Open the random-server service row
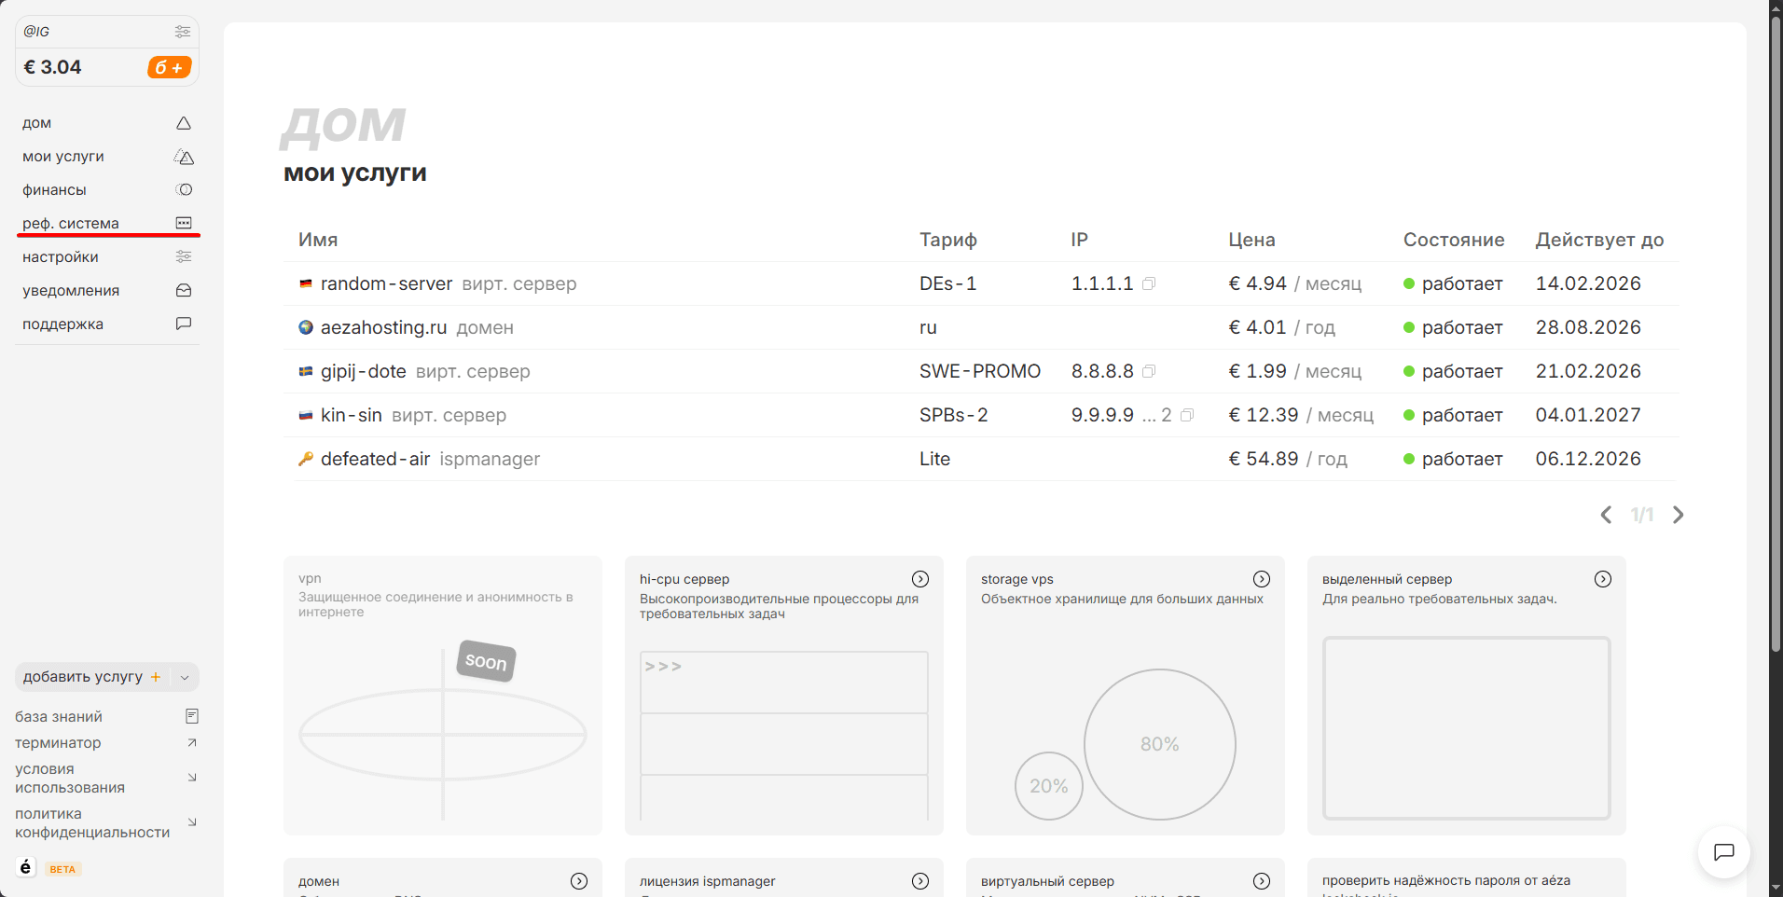Screen dimensions: 1783x897 pyautogui.click(x=386, y=283)
